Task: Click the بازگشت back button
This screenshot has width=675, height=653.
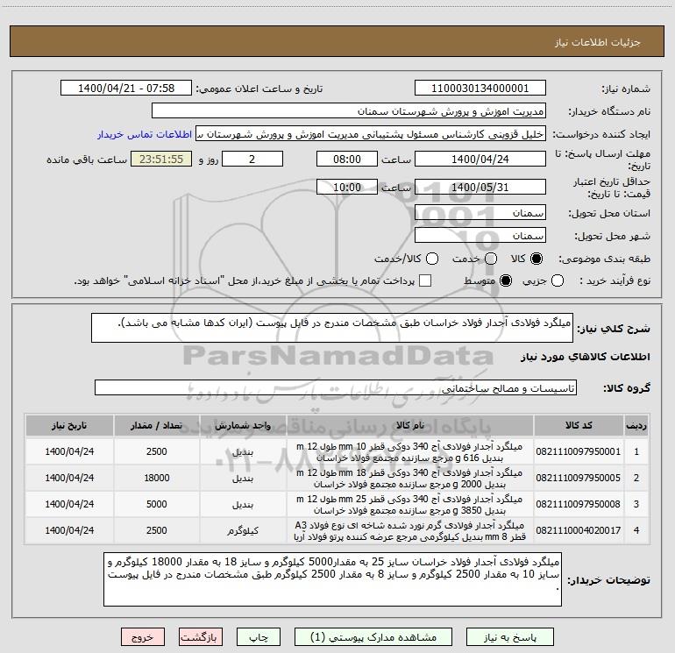Action: [201, 637]
